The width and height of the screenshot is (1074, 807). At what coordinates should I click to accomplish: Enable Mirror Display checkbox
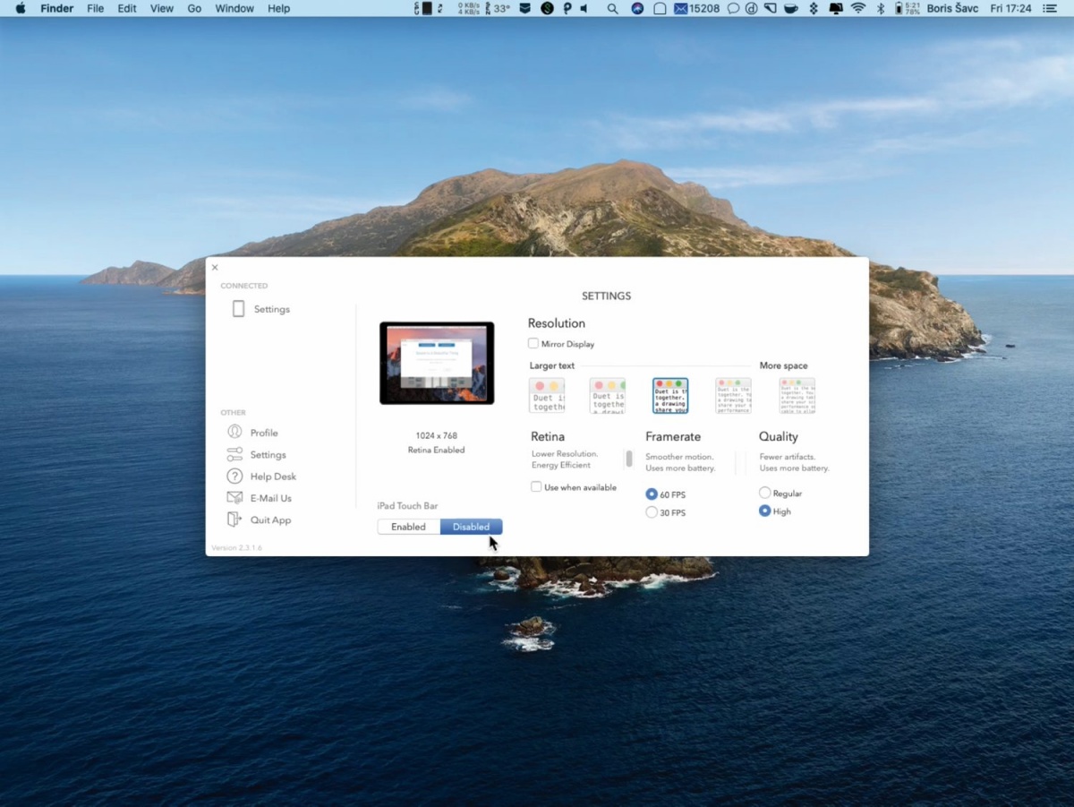click(533, 343)
